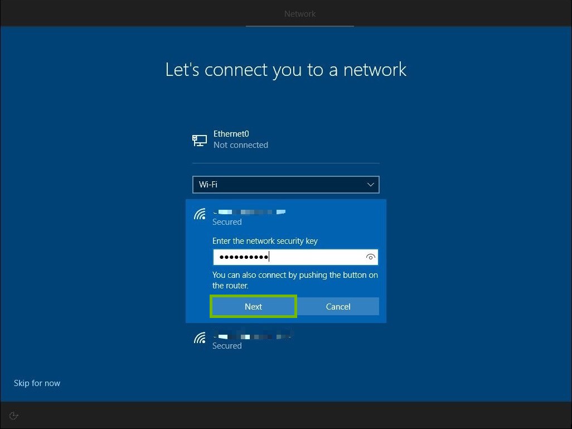Image resolution: width=572 pixels, height=429 pixels.
Task: Open the Wi-Fi adapter dropdown
Action: pos(285,185)
